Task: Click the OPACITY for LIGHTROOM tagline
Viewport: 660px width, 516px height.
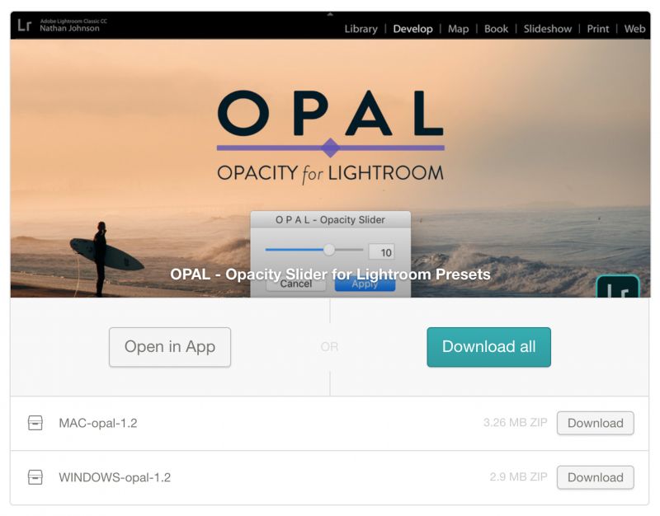Action: (331, 173)
